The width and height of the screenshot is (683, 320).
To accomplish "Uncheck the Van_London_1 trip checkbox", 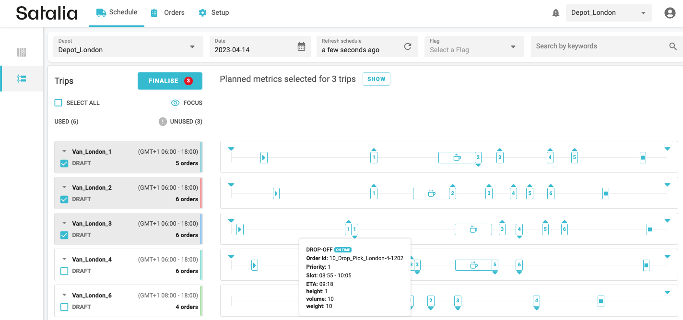I will (64, 163).
